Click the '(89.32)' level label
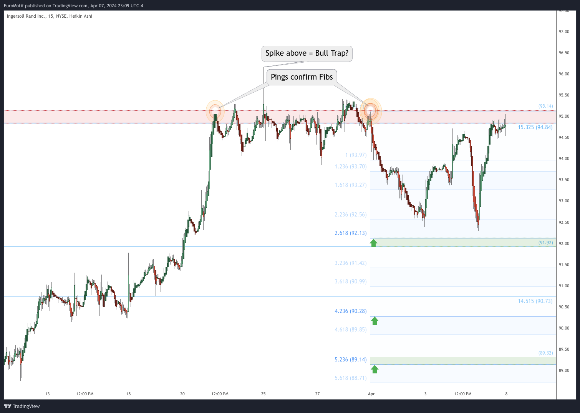Image resolution: width=580 pixels, height=413 pixels. tap(545, 353)
